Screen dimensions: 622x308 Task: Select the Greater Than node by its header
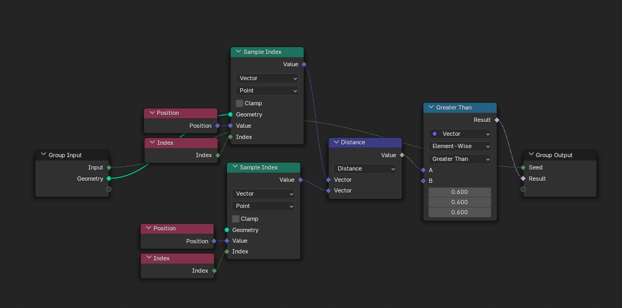click(460, 107)
